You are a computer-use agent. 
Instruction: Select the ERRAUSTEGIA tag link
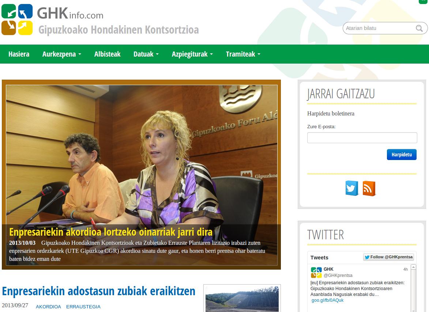(83, 307)
